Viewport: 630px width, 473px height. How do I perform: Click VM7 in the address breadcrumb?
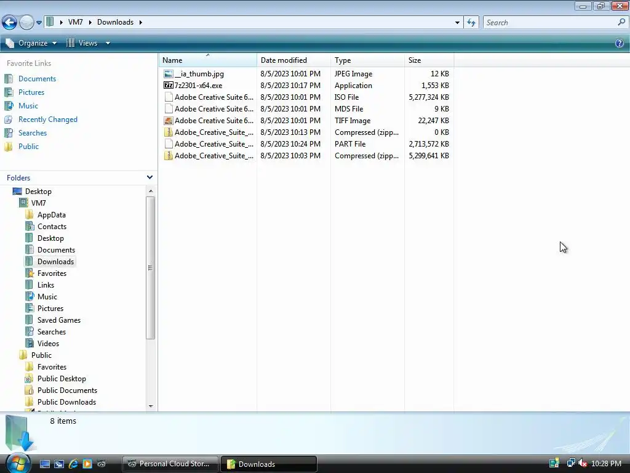75,22
